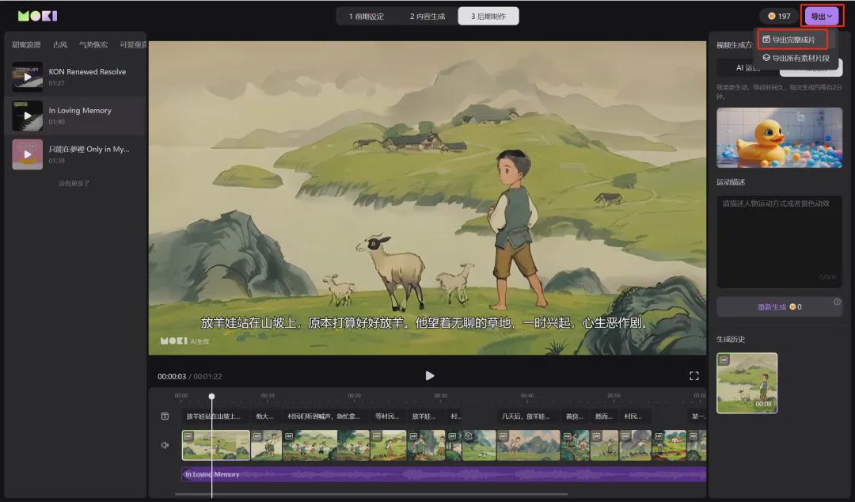Switch to the 1 前期设定 step
This screenshot has height=502, width=855.
click(367, 15)
